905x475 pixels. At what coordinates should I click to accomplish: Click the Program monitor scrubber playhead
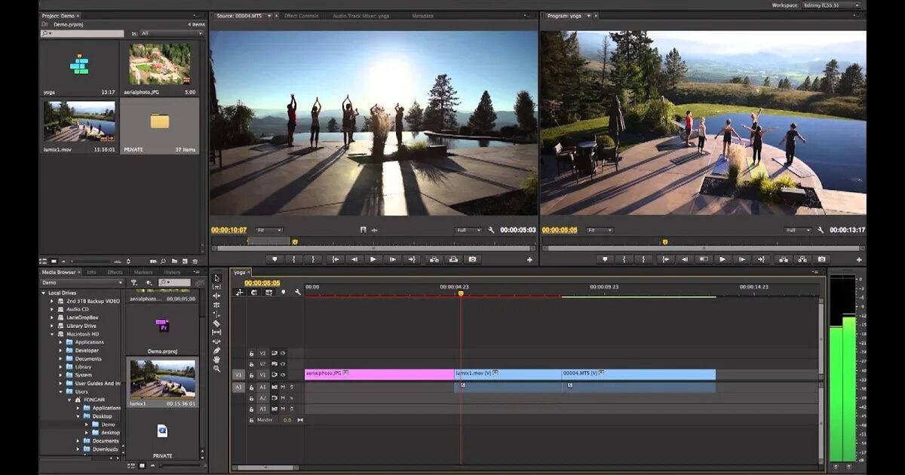pyautogui.click(x=665, y=242)
